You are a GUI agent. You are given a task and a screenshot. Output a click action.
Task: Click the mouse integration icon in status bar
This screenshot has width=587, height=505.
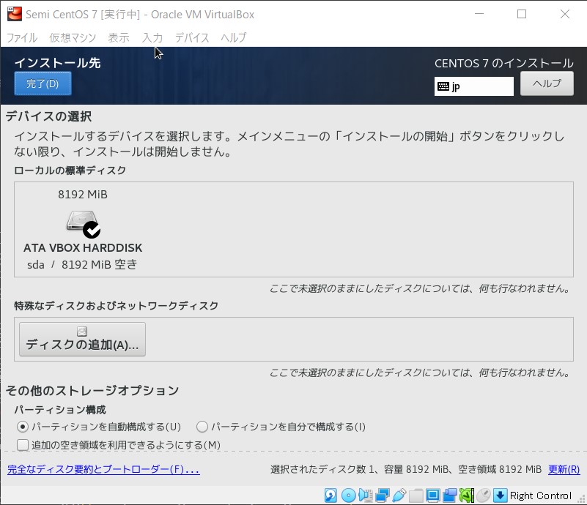point(483,495)
